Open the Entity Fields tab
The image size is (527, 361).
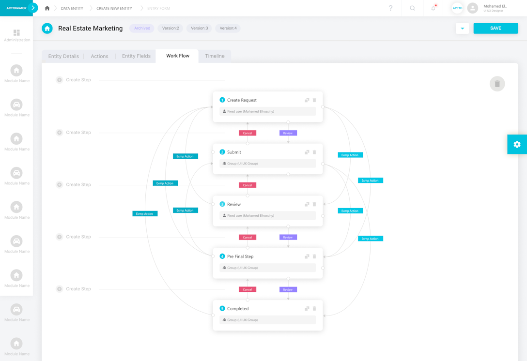[x=136, y=56]
